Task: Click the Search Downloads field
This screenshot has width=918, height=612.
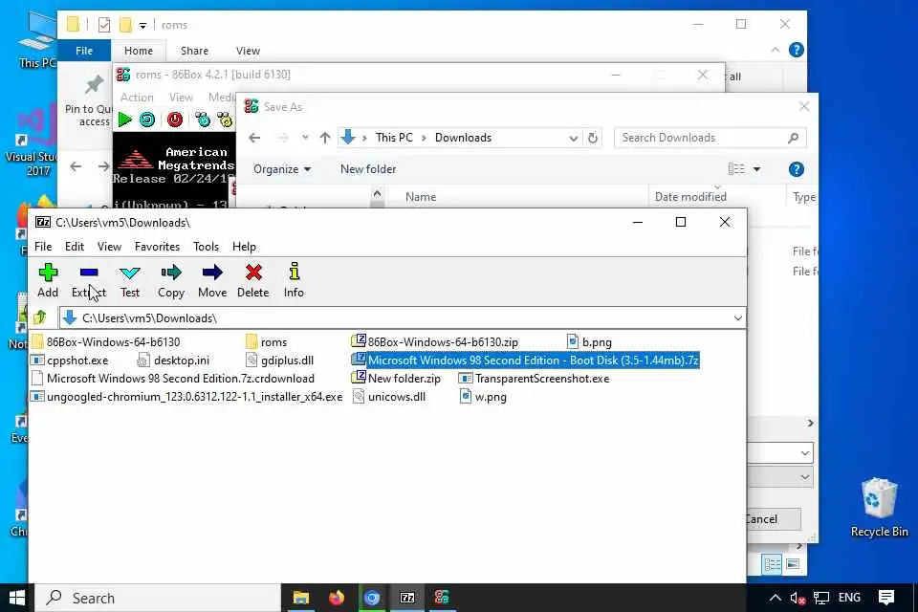Action: point(710,138)
